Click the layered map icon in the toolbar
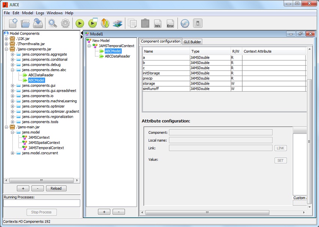Image resolution: width=319 pixels, height=227 pixels. [117, 23]
